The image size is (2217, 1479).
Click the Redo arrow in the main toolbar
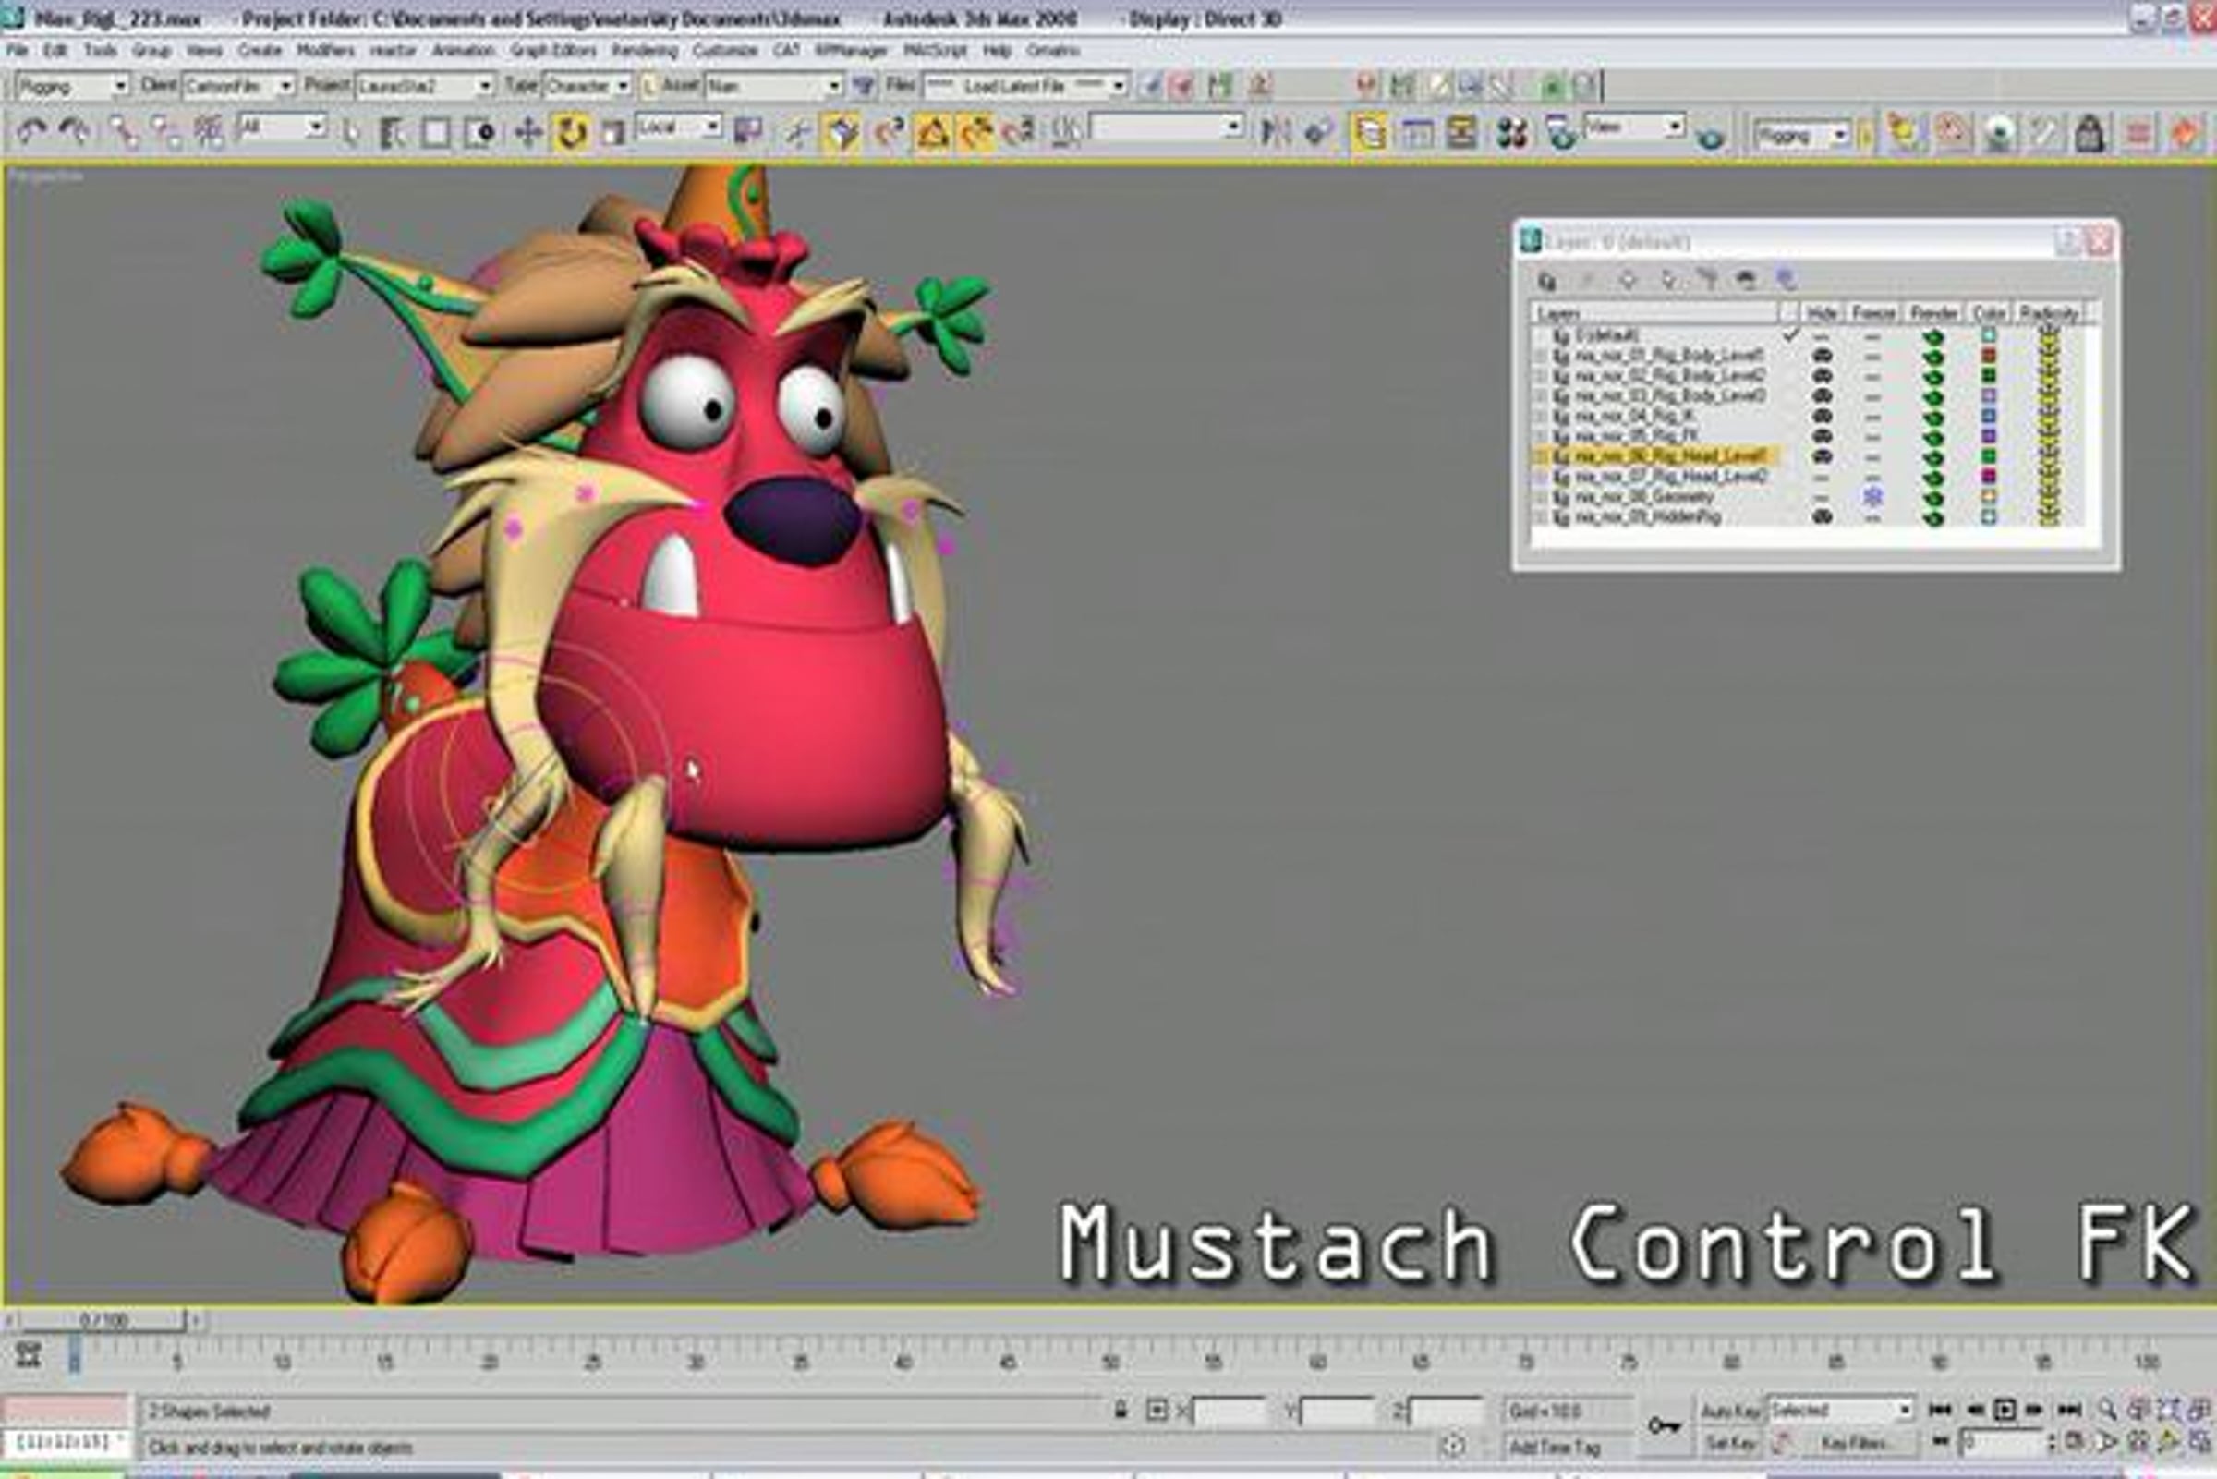coord(75,131)
